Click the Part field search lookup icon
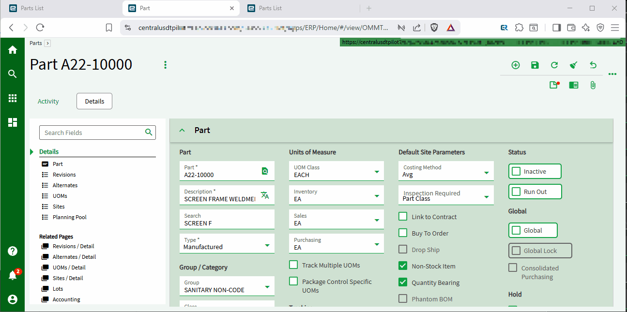Screen dimensions: 627x312 (x=265, y=171)
